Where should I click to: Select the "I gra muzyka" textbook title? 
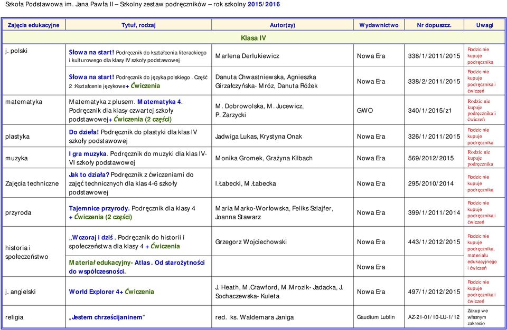[x=88, y=154]
